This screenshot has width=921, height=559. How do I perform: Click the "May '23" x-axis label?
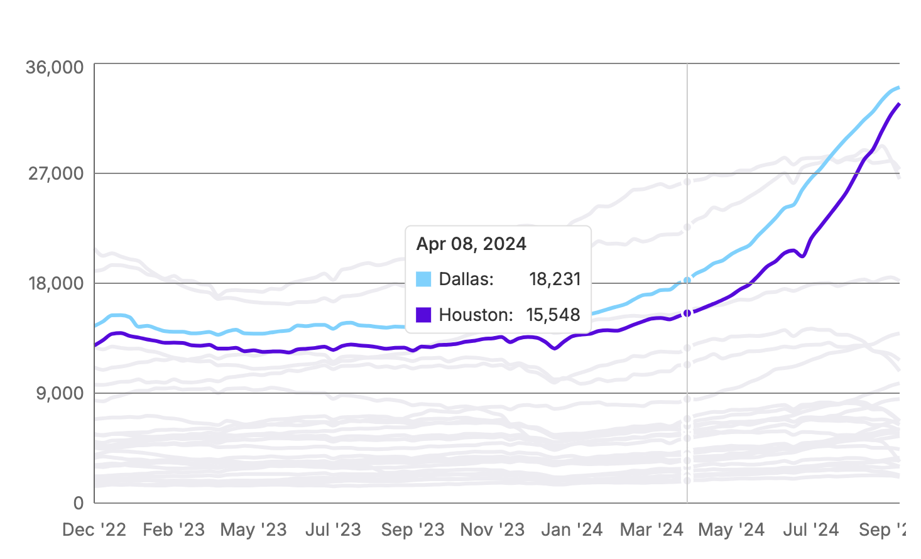tap(253, 529)
